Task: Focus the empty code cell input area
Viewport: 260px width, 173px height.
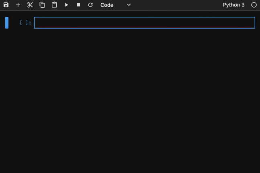Action: (x=145, y=23)
